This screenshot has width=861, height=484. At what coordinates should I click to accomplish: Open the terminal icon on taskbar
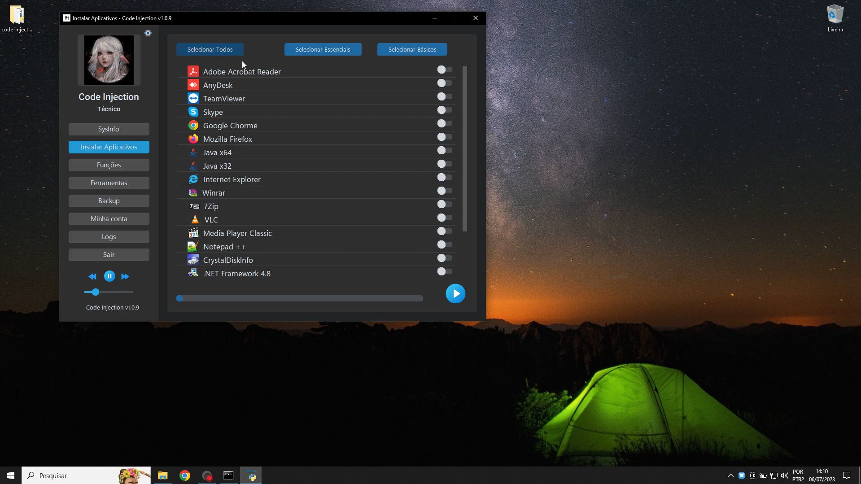tap(228, 475)
